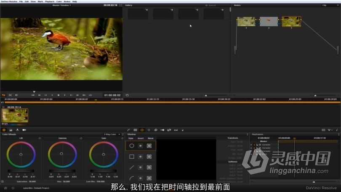Enable the circular power window

tap(132, 146)
